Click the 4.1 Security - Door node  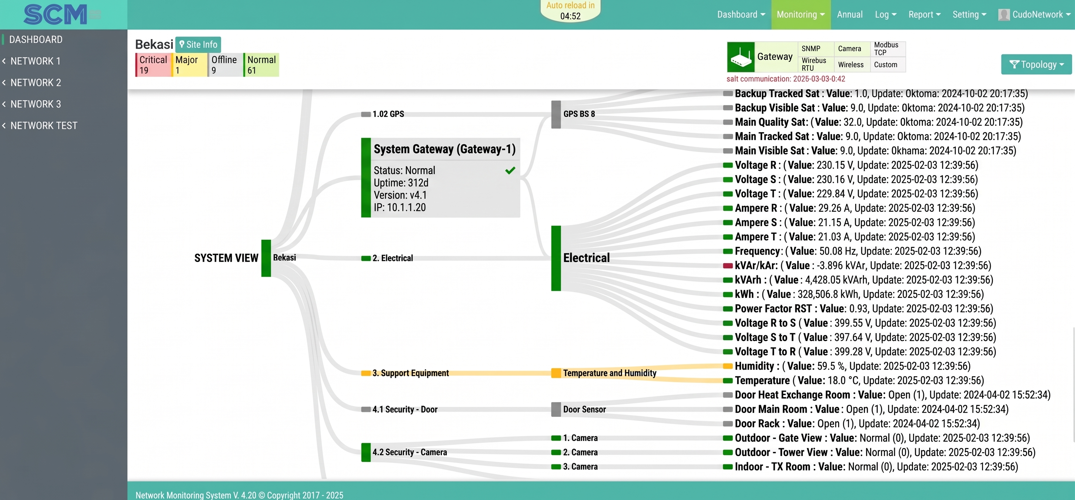tap(399, 409)
